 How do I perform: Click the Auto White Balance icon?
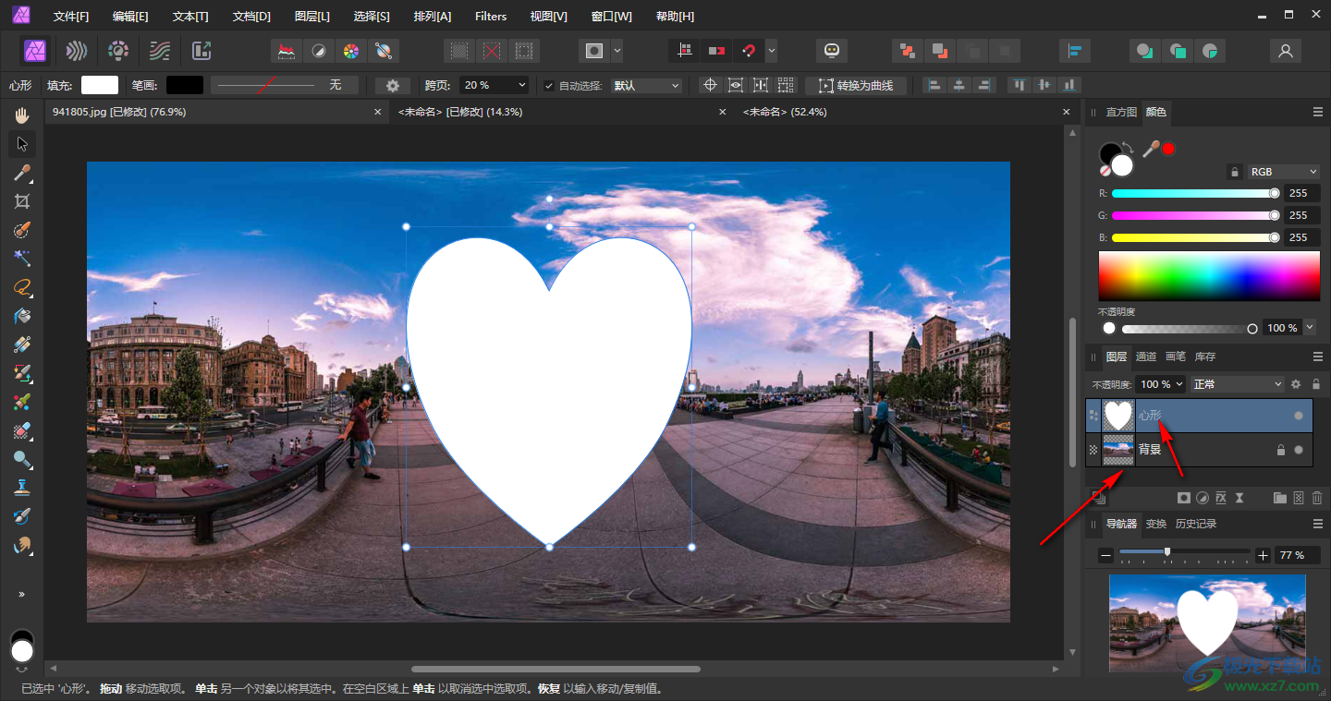coord(382,50)
